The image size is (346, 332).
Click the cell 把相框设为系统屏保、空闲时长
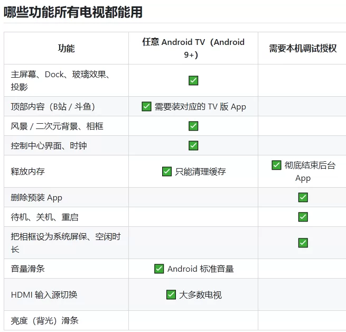pos(66,243)
